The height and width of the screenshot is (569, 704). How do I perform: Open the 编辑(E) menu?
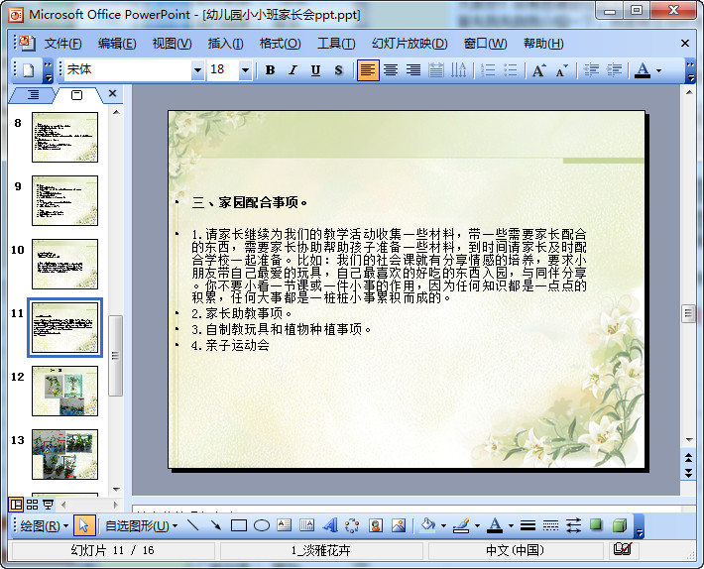pyautogui.click(x=117, y=44)
